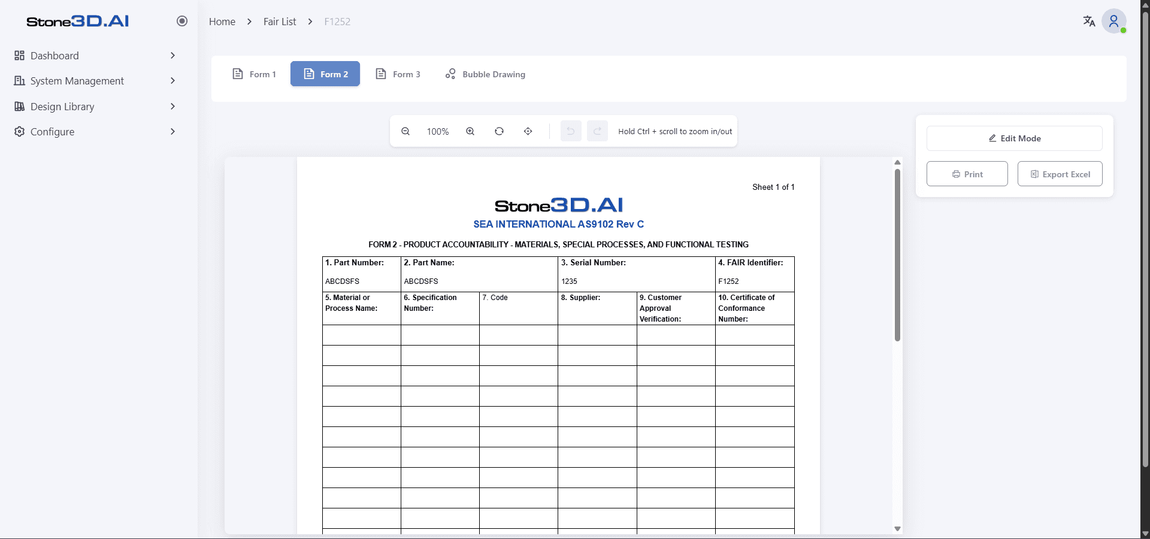Expand the Design Library chevron
Image resolution: width=1150 pixels, height=539 pixels.
click(172, 107)
